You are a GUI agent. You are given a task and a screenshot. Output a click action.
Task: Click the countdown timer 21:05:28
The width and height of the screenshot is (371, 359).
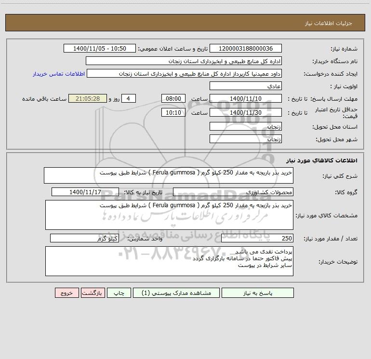pyautogui.click(x=88, y=98)
